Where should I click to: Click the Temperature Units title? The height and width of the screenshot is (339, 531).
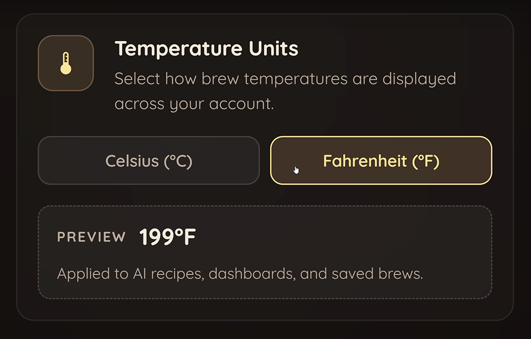[207, 48]
